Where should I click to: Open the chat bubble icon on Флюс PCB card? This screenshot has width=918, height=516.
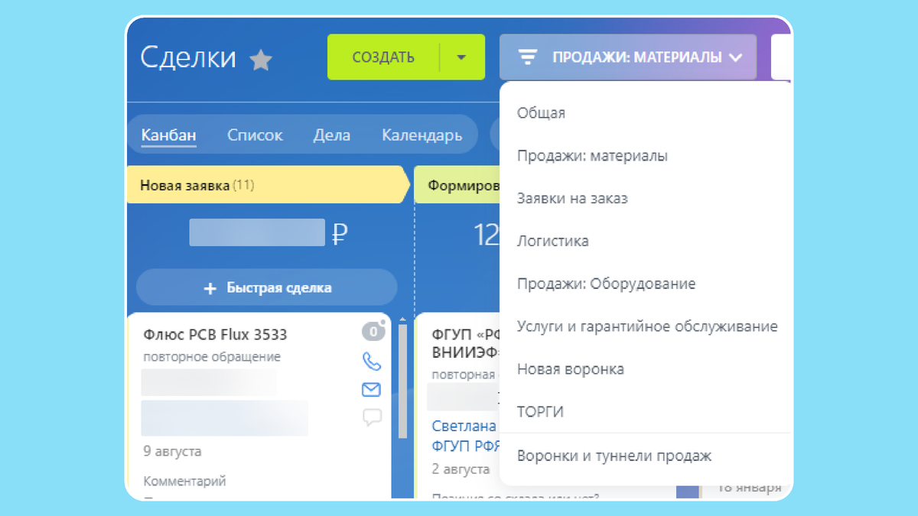tap(371, 417)
